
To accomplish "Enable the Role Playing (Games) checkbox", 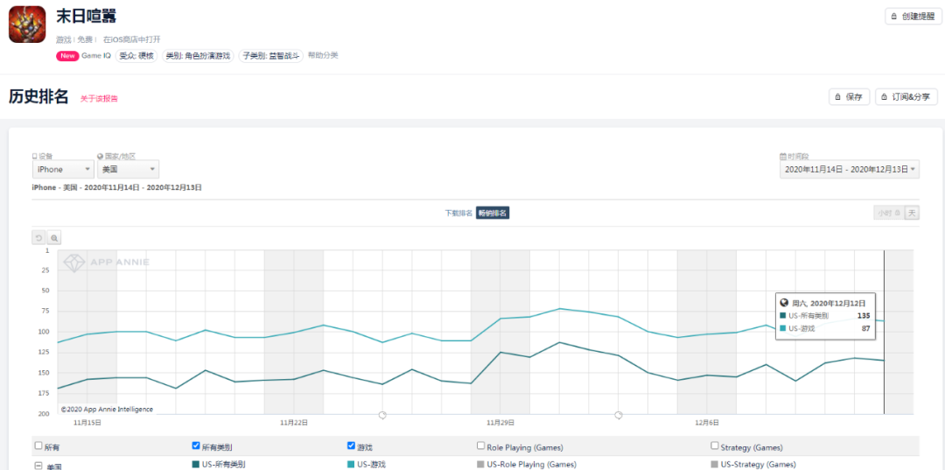I will 480,445.
